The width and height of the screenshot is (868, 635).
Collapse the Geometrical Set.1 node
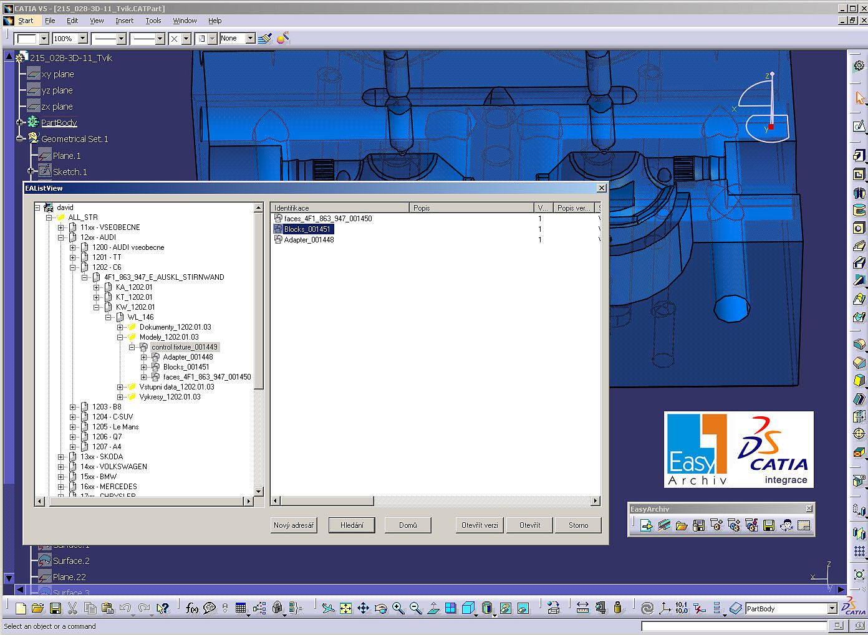(20, 138)
